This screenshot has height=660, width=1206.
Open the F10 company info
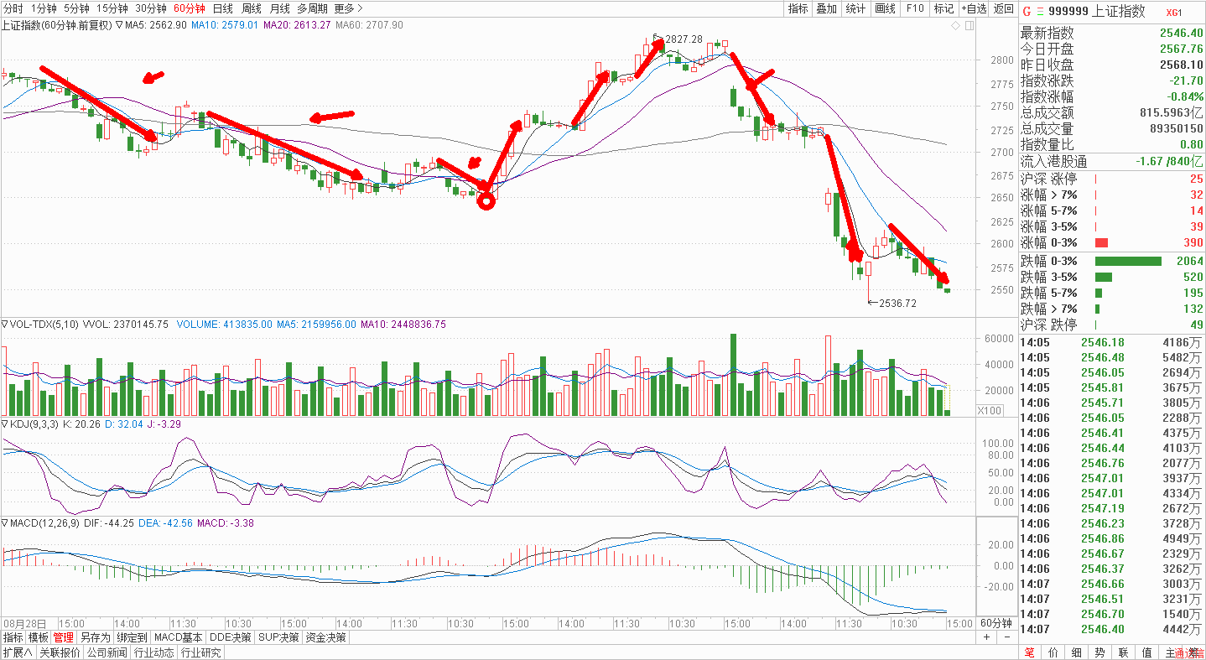(x=915, y=8)
